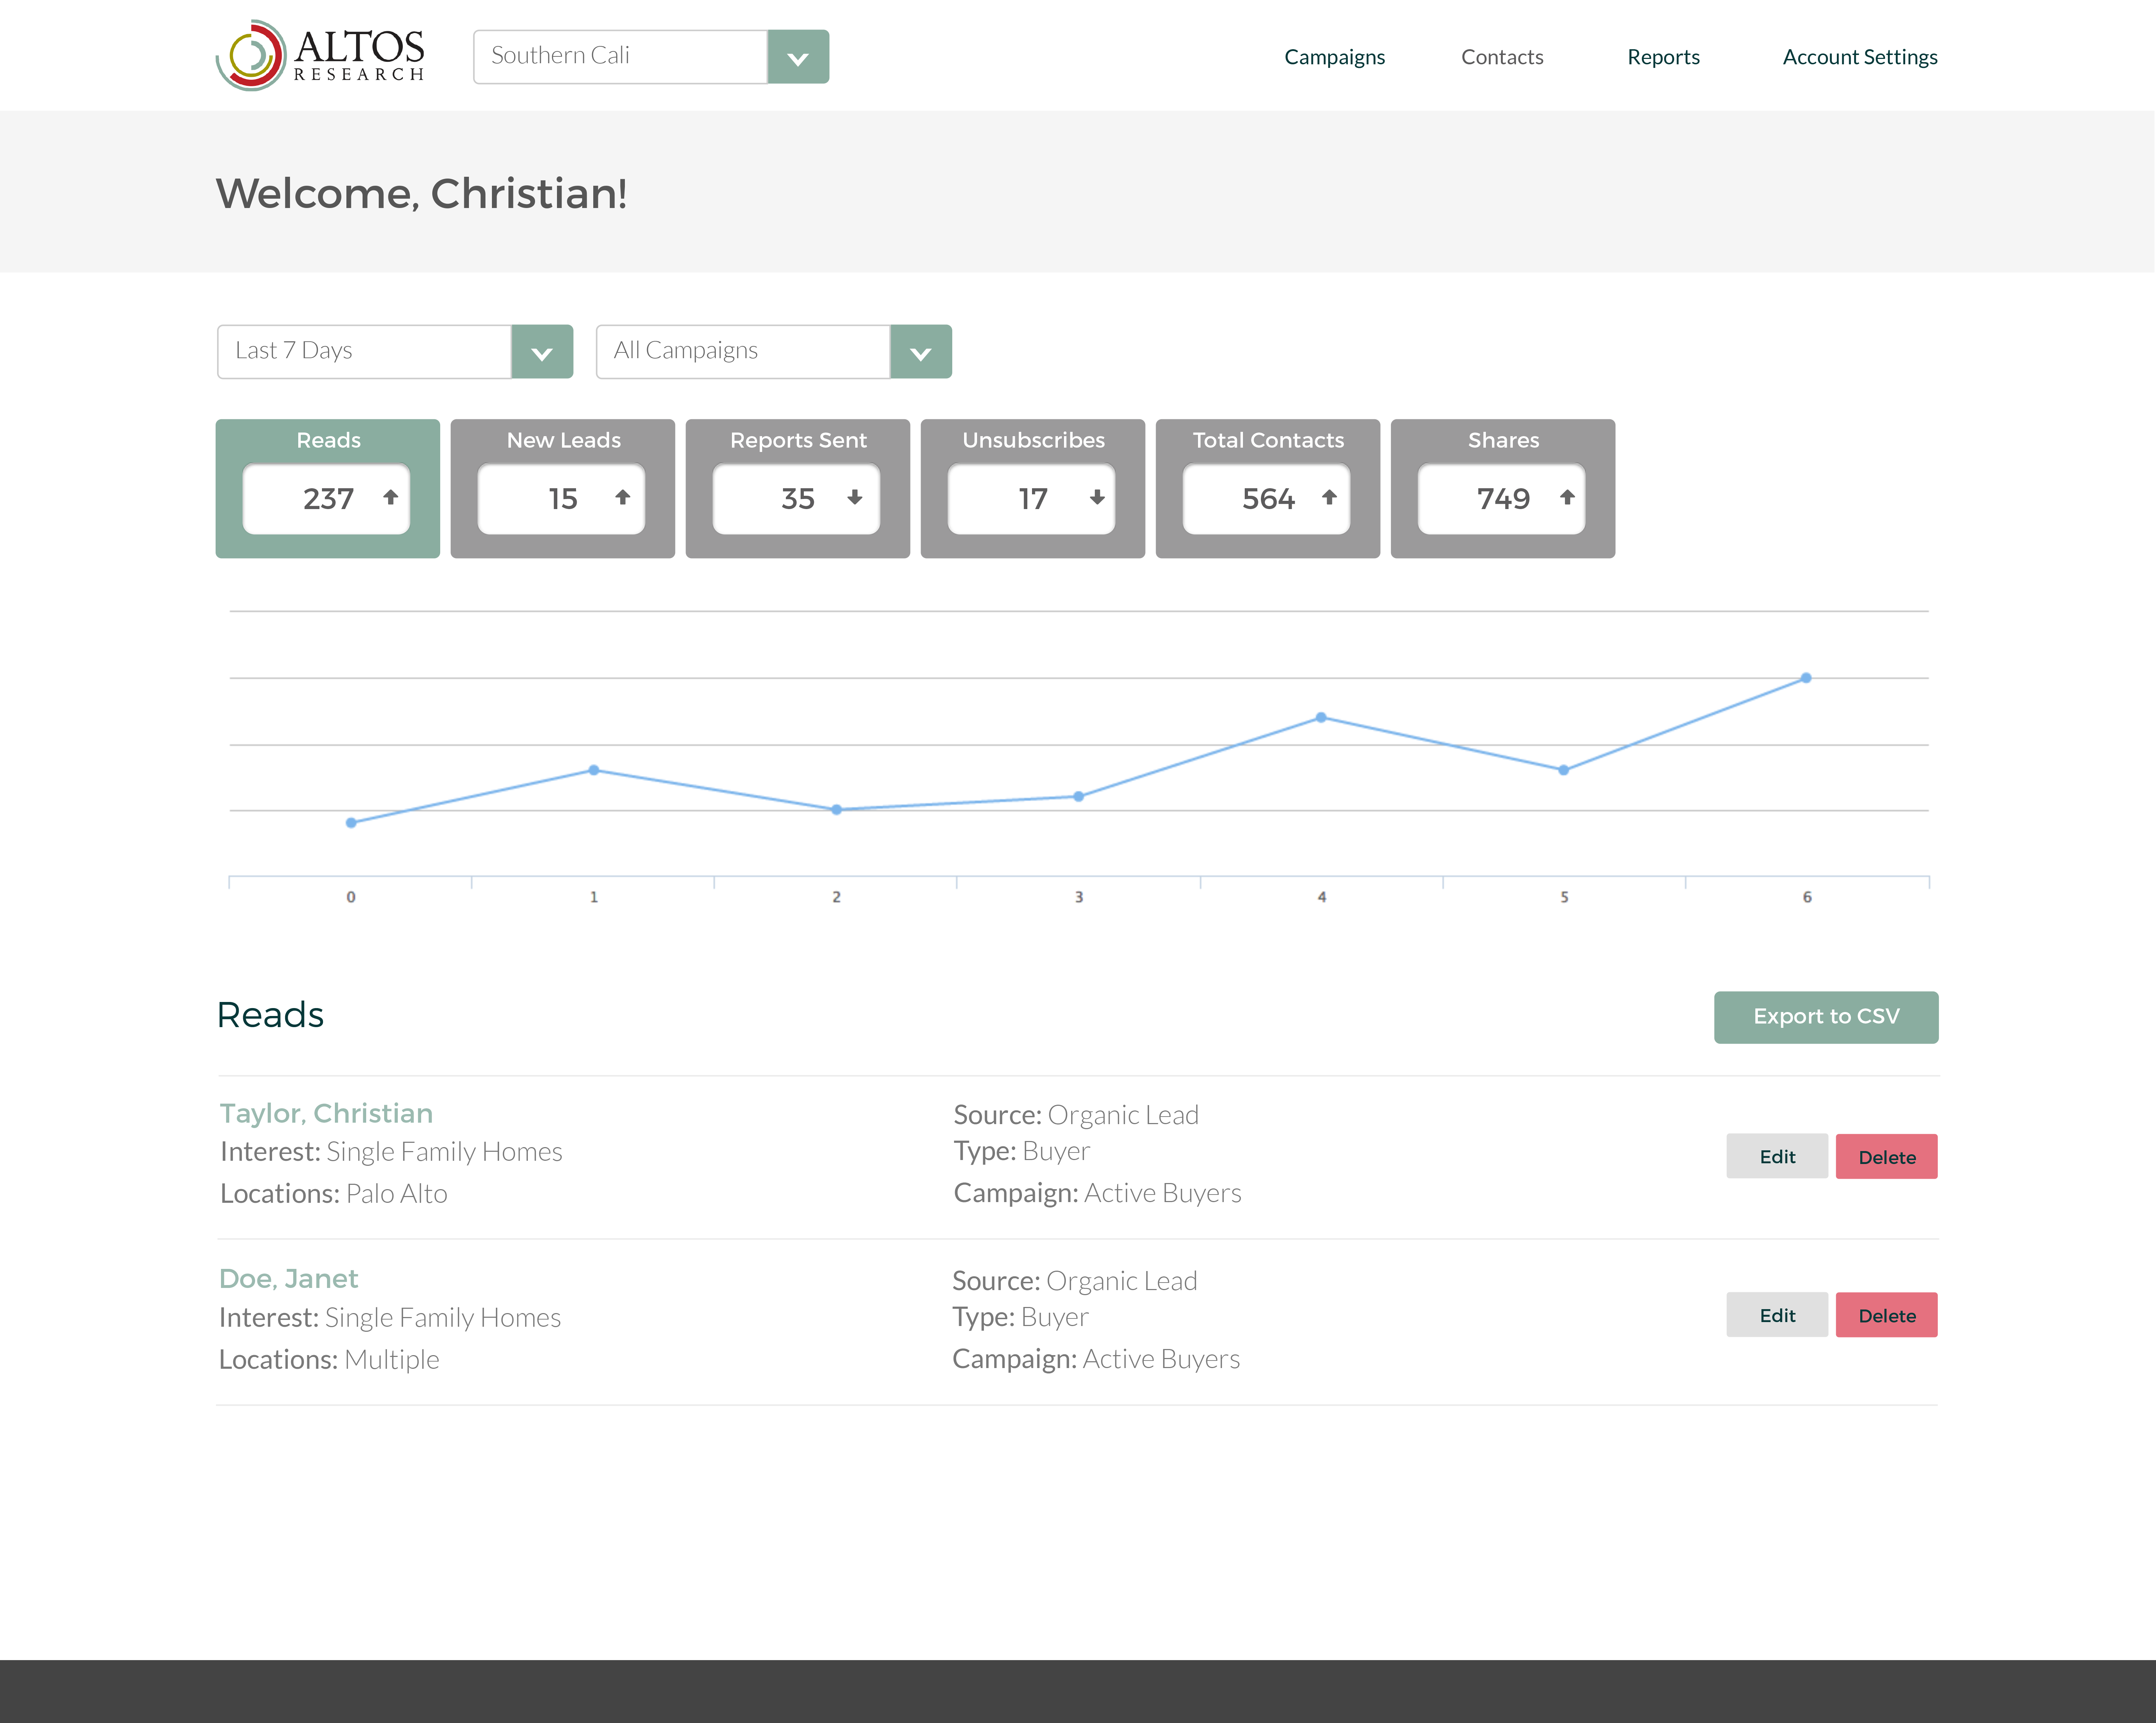The image size is (2156, 1723).
Task: Click the down arrow in Reports Sent card
Action: click(855, 497)
